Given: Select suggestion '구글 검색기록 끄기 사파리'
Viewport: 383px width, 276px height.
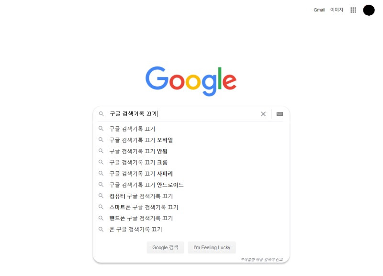Looking at the screenshot, I should [139, 173].
